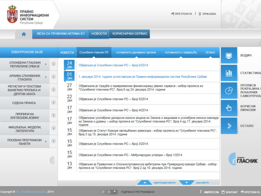Click info icon beside ПРОПИСИ НА ЕНГЛЕСКОМ ЈЕЗИКУ
The width and height of the screenshot is (261, 196).
click(53, 116)
